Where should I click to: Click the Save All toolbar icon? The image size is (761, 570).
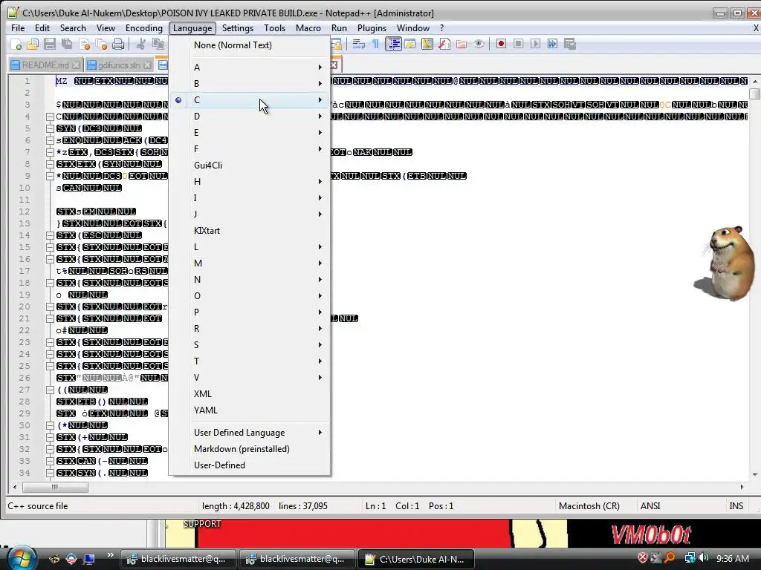tap(66, 45)
